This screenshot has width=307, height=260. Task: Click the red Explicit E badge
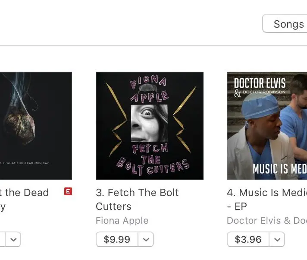click(68, 191)
